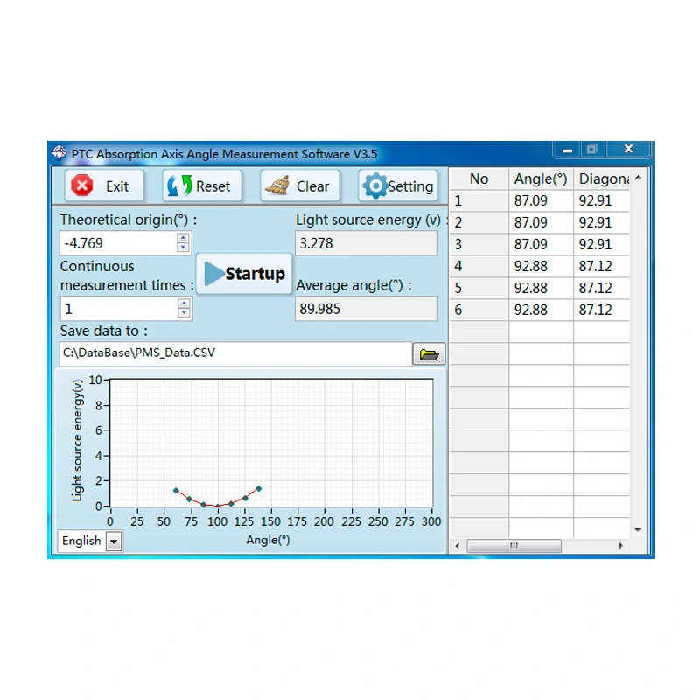Viewport: 700px width, 700px height.
Task: Click the sort arrow in the table header
Action: click(x=638, y=178)
